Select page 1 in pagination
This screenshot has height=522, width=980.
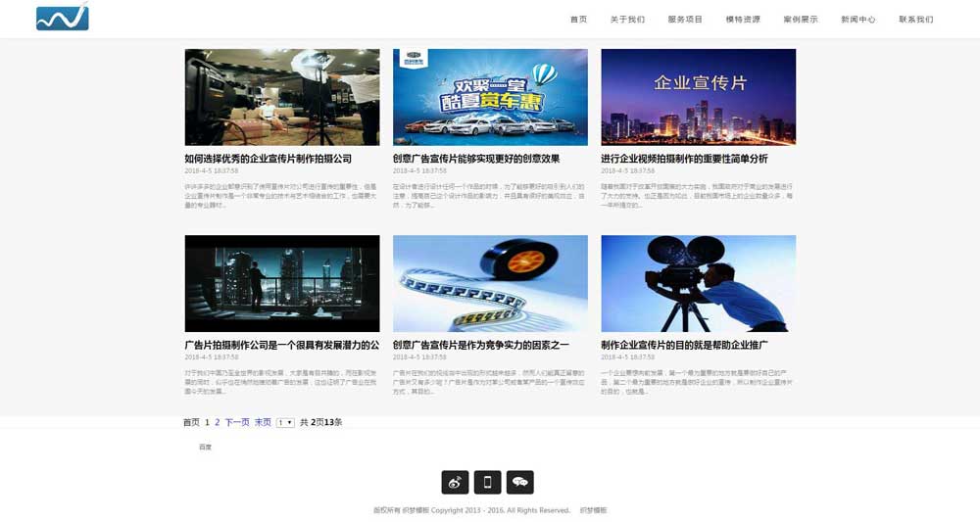coord(207,423)
